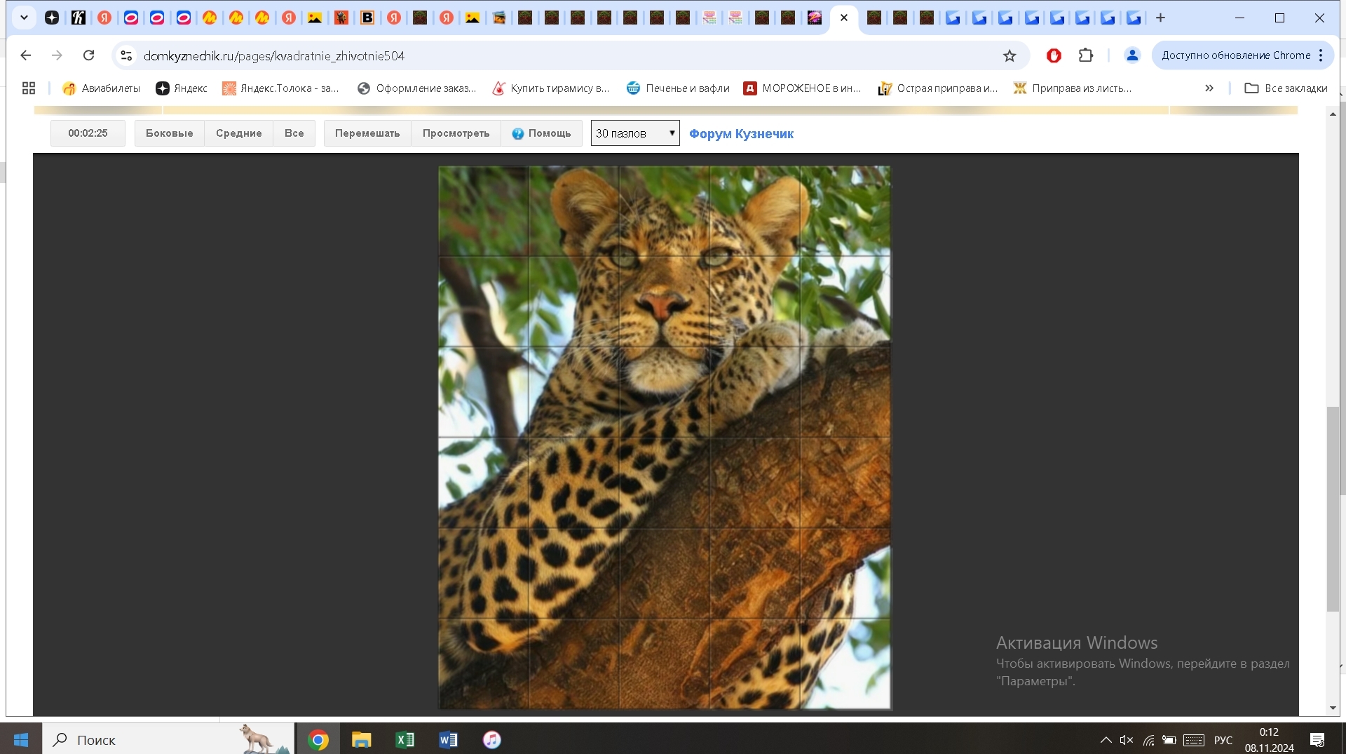Open the Яндекс.Толока bookmark
1346x754 pixels.
[x=280, y=88]
